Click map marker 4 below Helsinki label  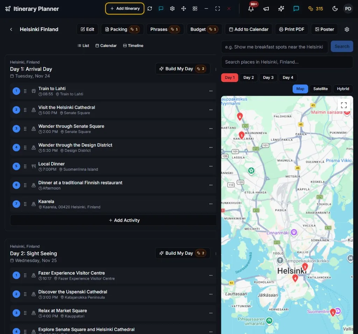pyautogui.click(x=295, y=278)
